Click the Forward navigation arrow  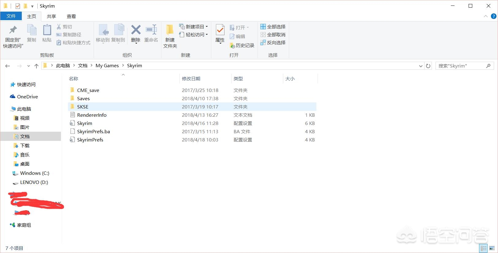19,66
